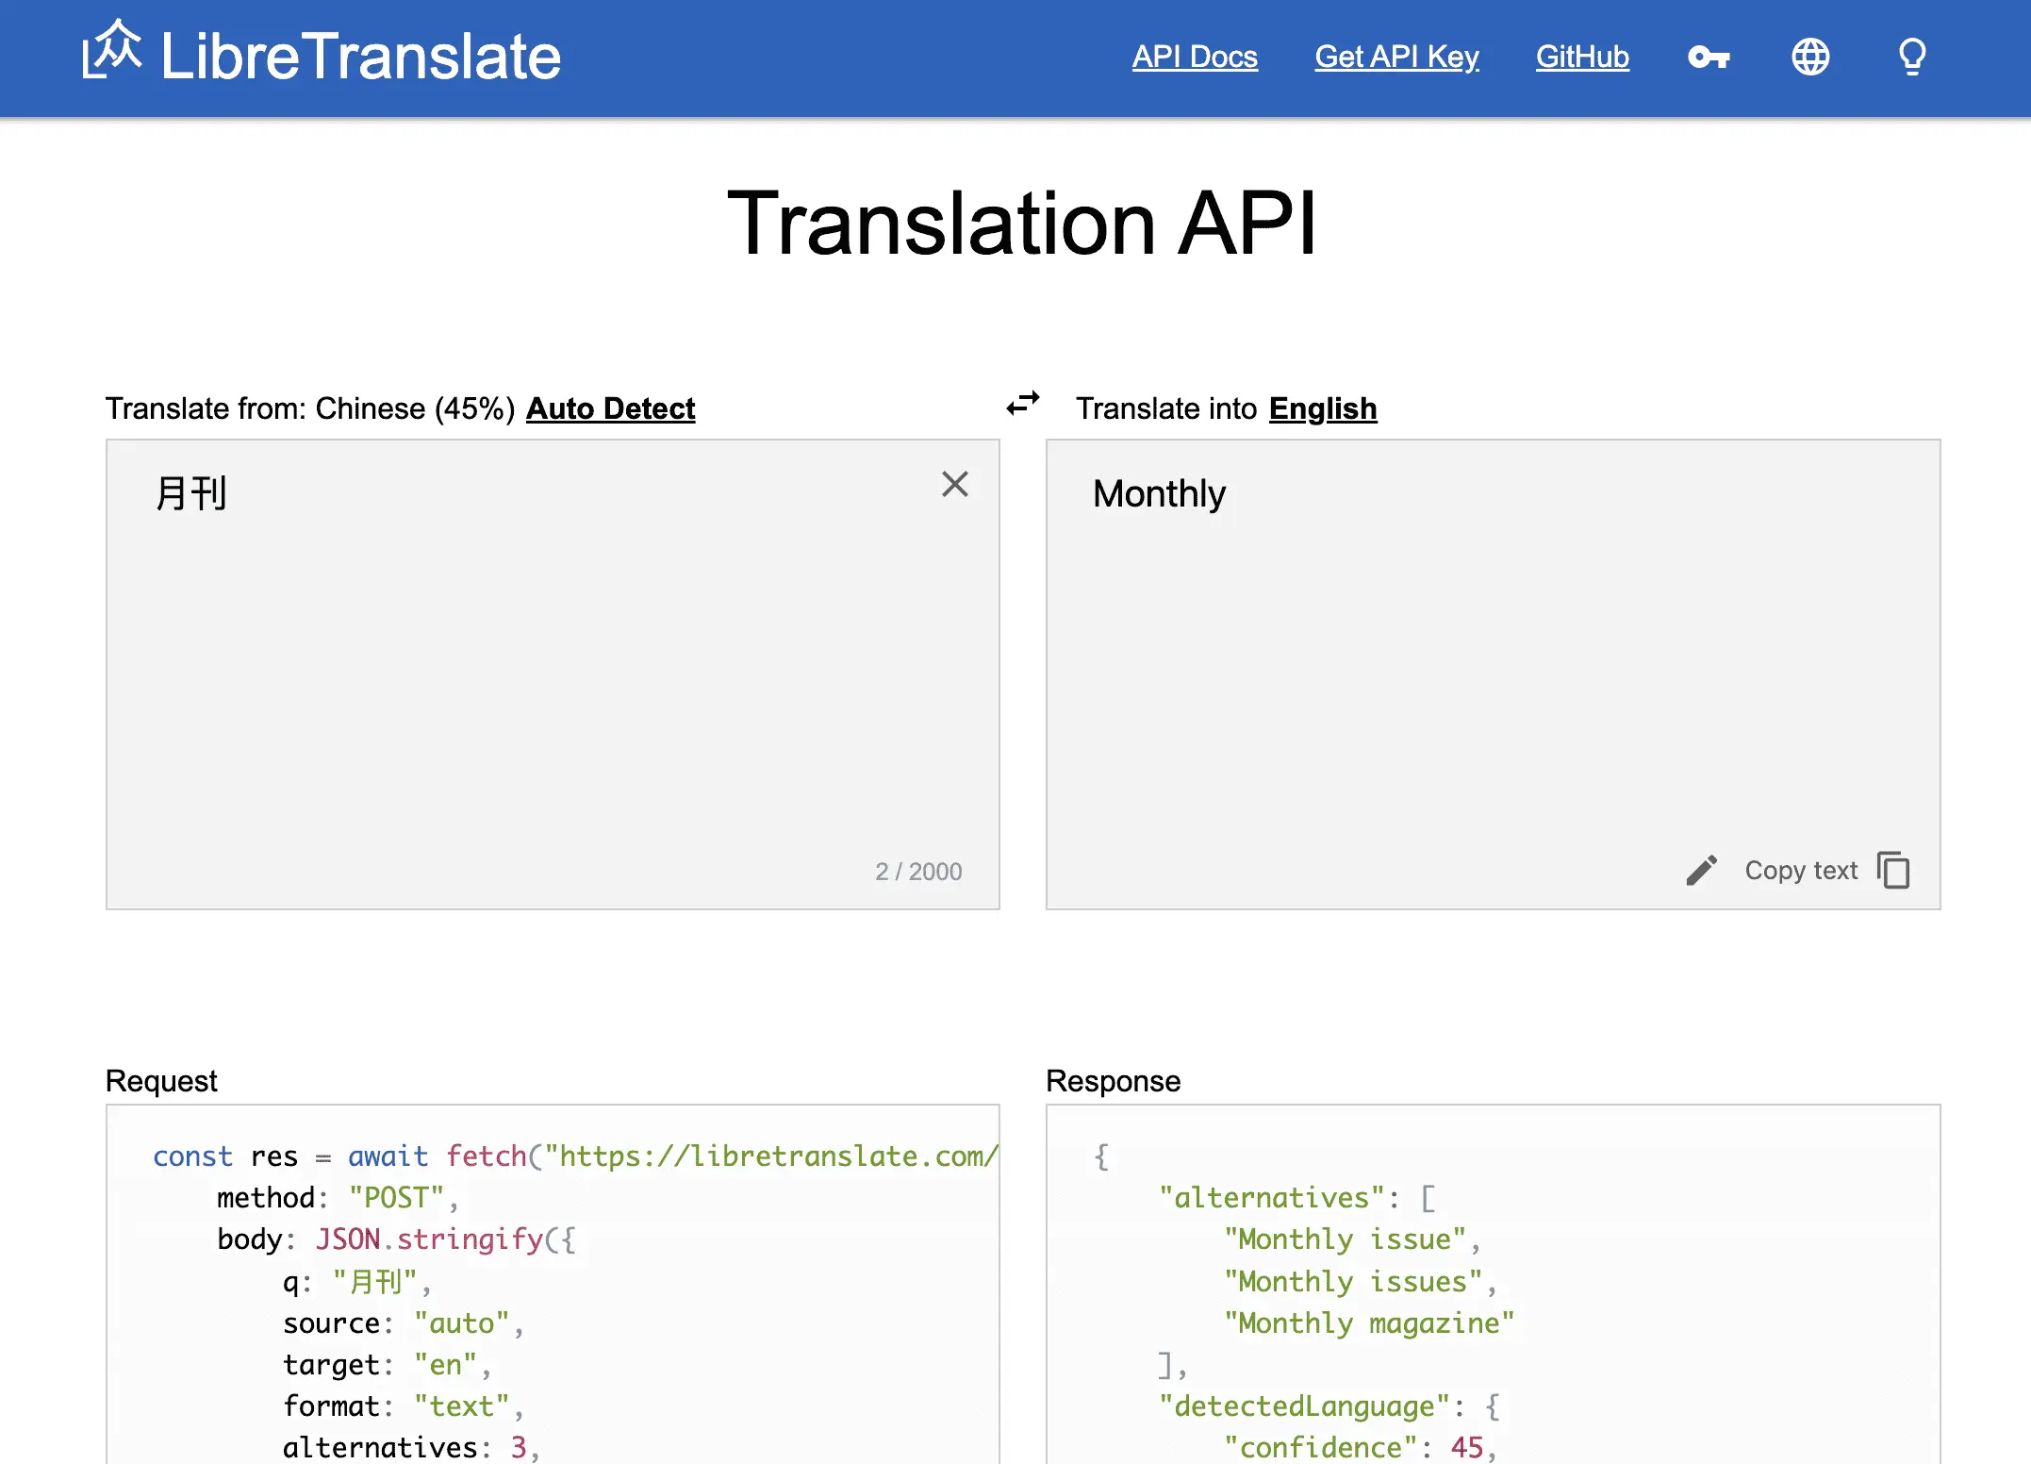Click the API key icon
Screen dimensions: 2031x1464
coord(1706,57)
